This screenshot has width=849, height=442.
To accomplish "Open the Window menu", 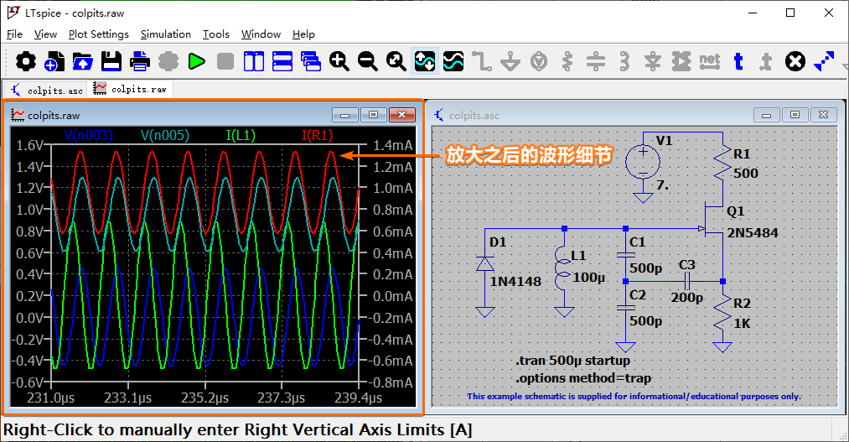I will 261,34.
